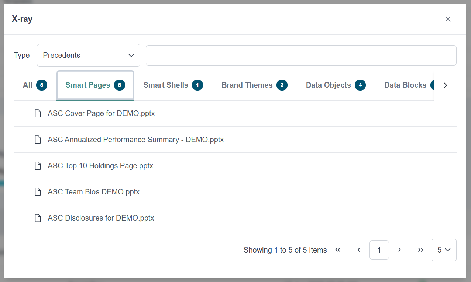This screenshot has width=471, height=282.
Task: Open the Smart Shells tab
Action: click(x=173, y=85)
